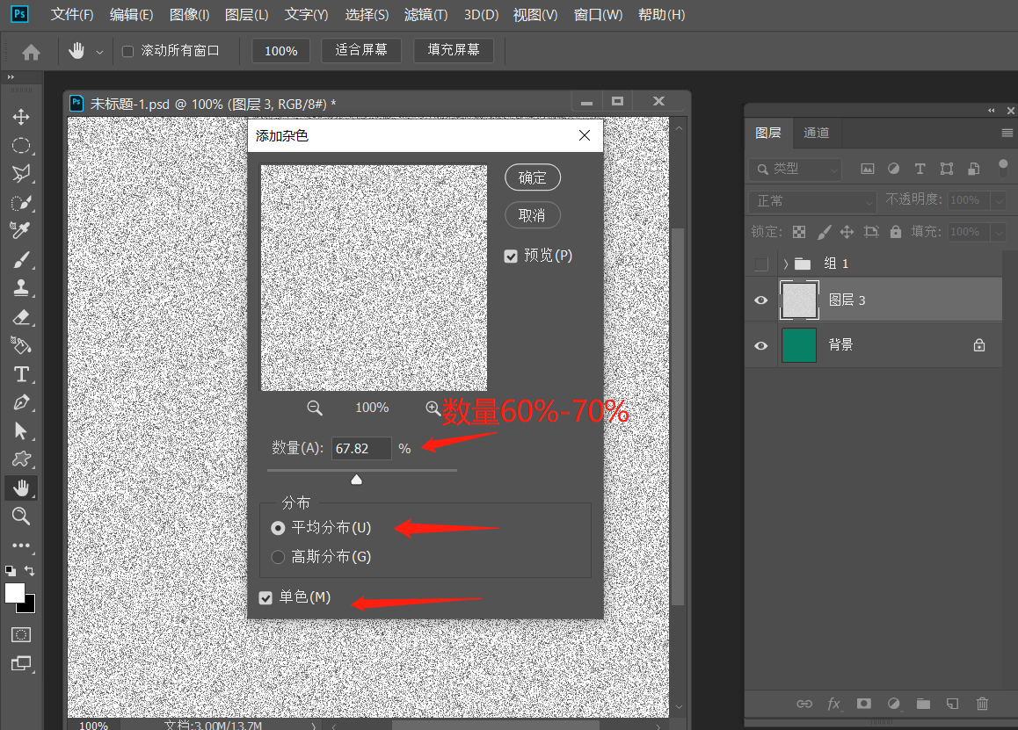Open the fill dropdown arrow
The height and width of the screenshot is (730, 1018).
click(x=1000, y=232)
